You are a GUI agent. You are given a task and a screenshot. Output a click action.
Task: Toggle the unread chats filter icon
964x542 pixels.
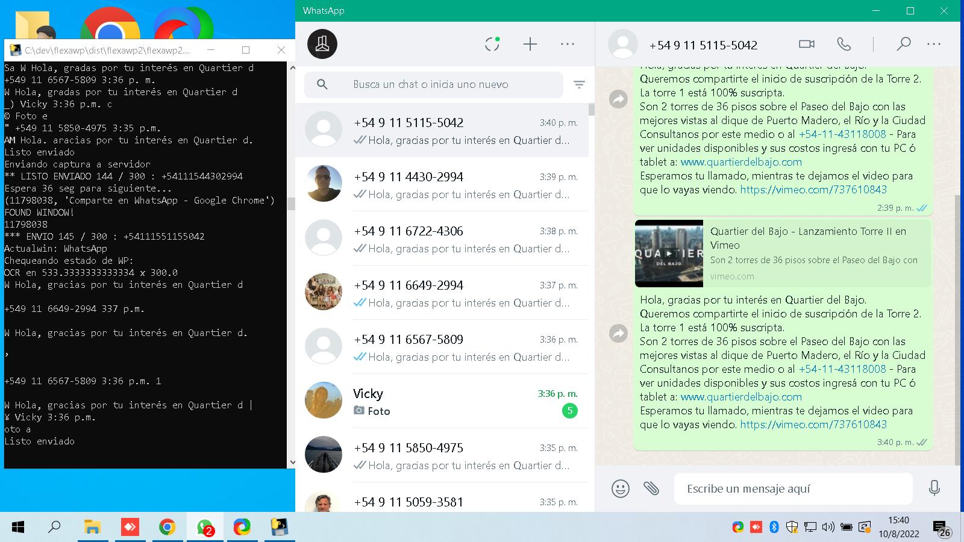[579, 84]
